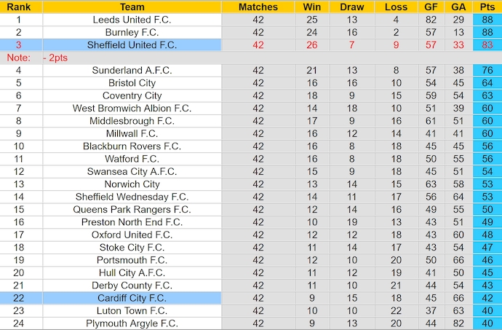Select West Bromwich Albion F.C.
The width and height of the screenshot is (502, 330).
pyautogui.click(x=132, y=109)
